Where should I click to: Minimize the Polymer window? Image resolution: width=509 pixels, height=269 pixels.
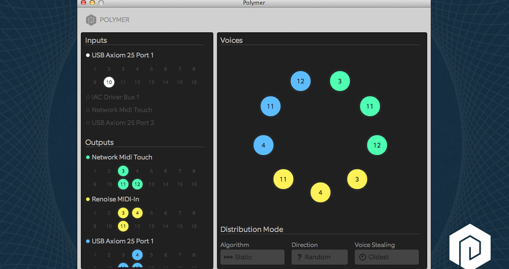coord(92,3)
